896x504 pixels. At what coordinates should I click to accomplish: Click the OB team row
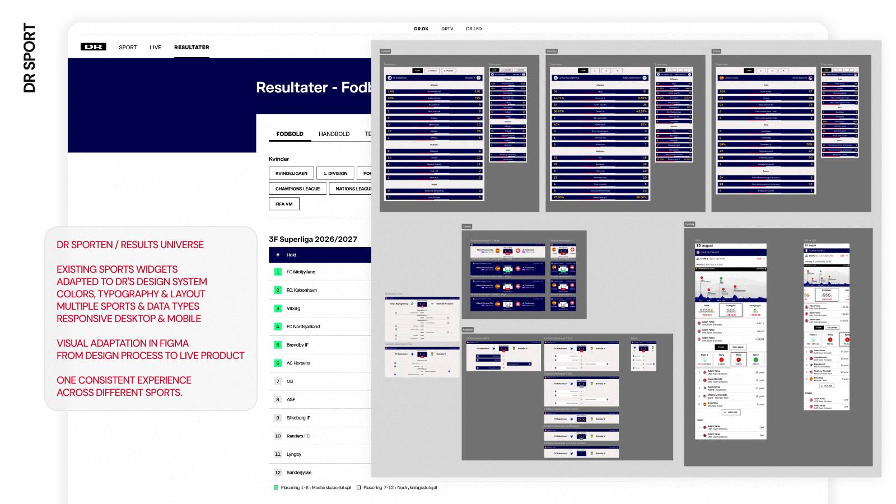coord(320,381)
